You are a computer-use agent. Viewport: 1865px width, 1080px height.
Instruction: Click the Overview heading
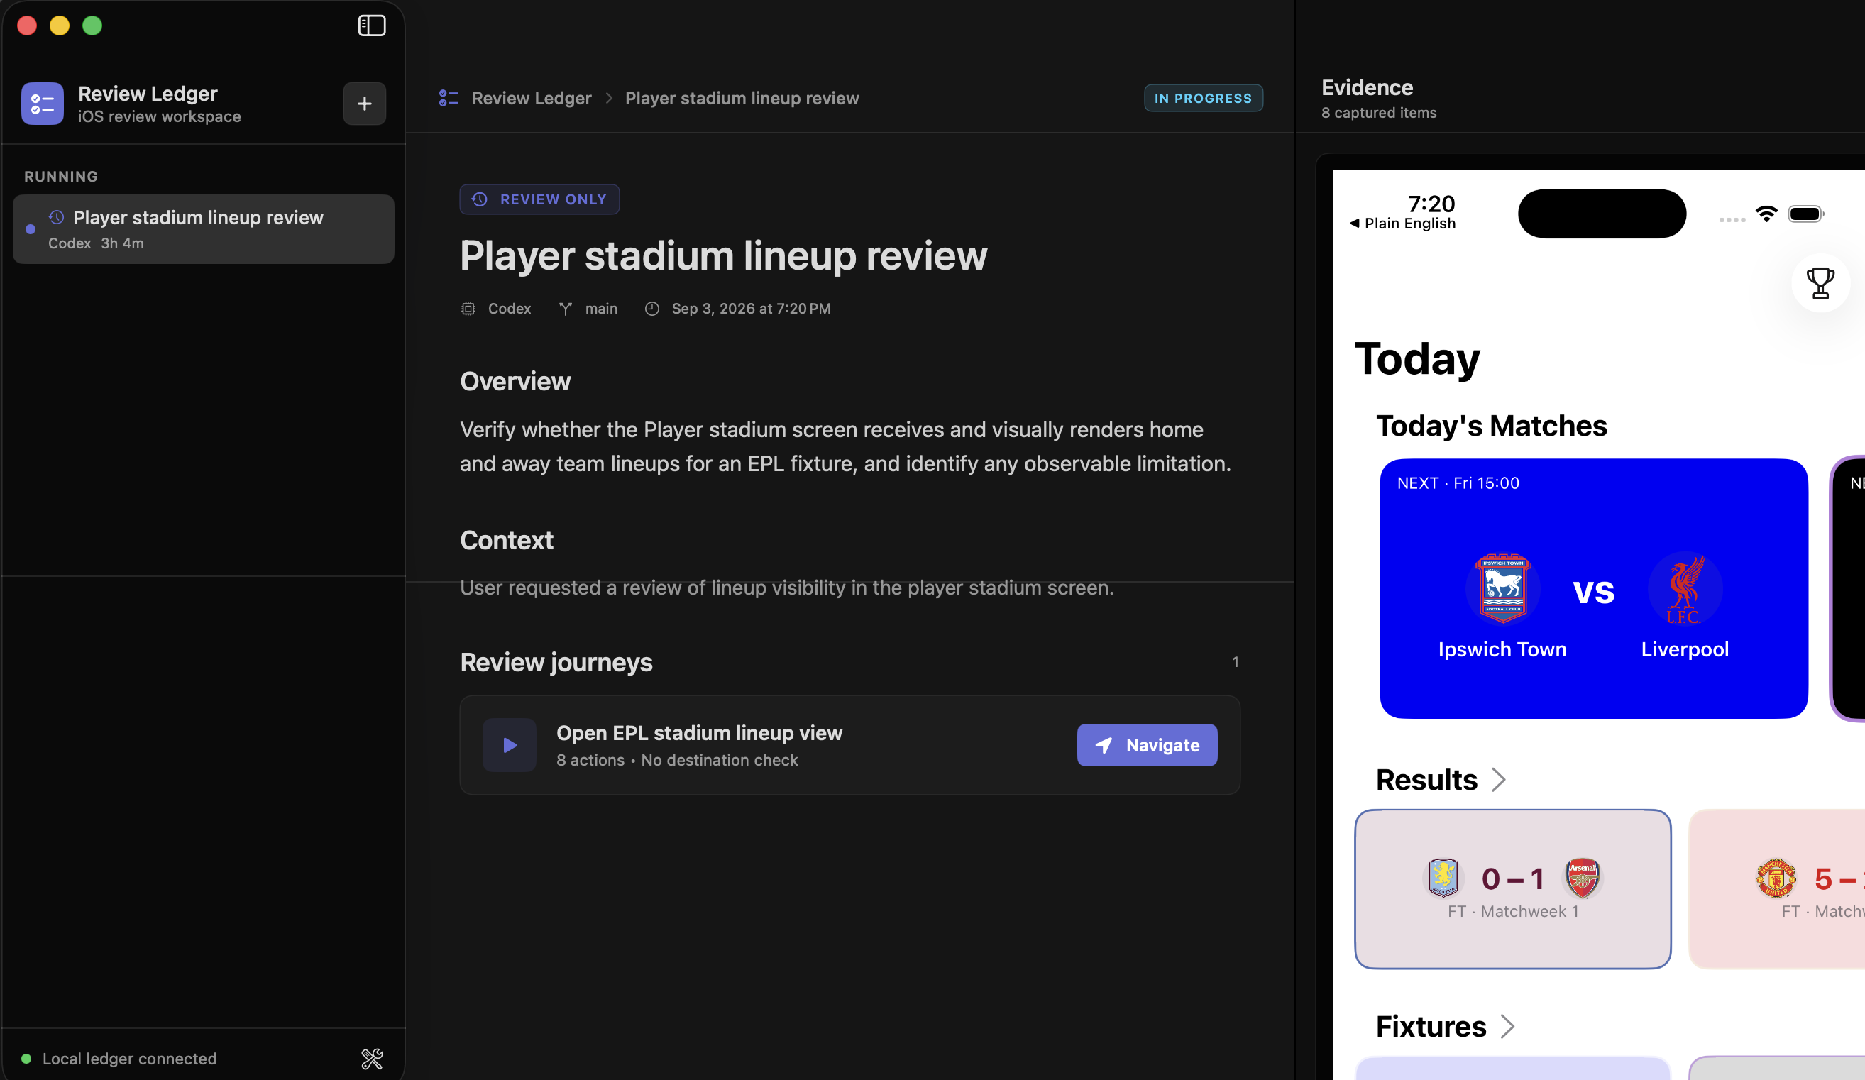click(x=515, y=382)
